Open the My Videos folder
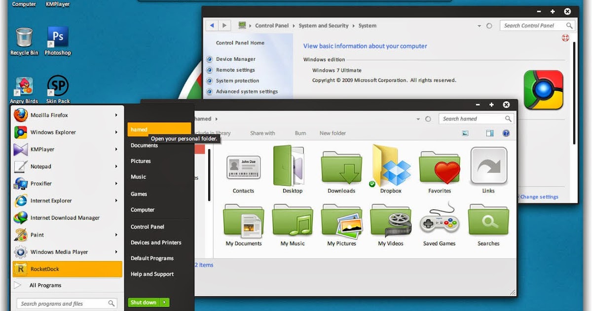This screenshot has height=311, width=592. (391, 225)
